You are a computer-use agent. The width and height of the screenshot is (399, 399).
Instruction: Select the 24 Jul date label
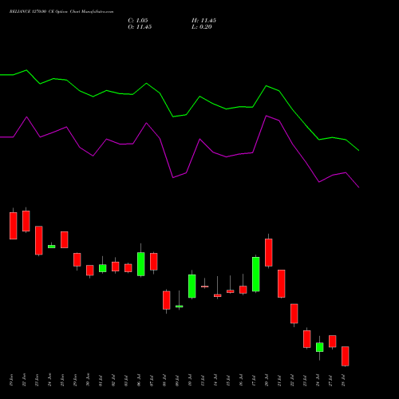318,380
